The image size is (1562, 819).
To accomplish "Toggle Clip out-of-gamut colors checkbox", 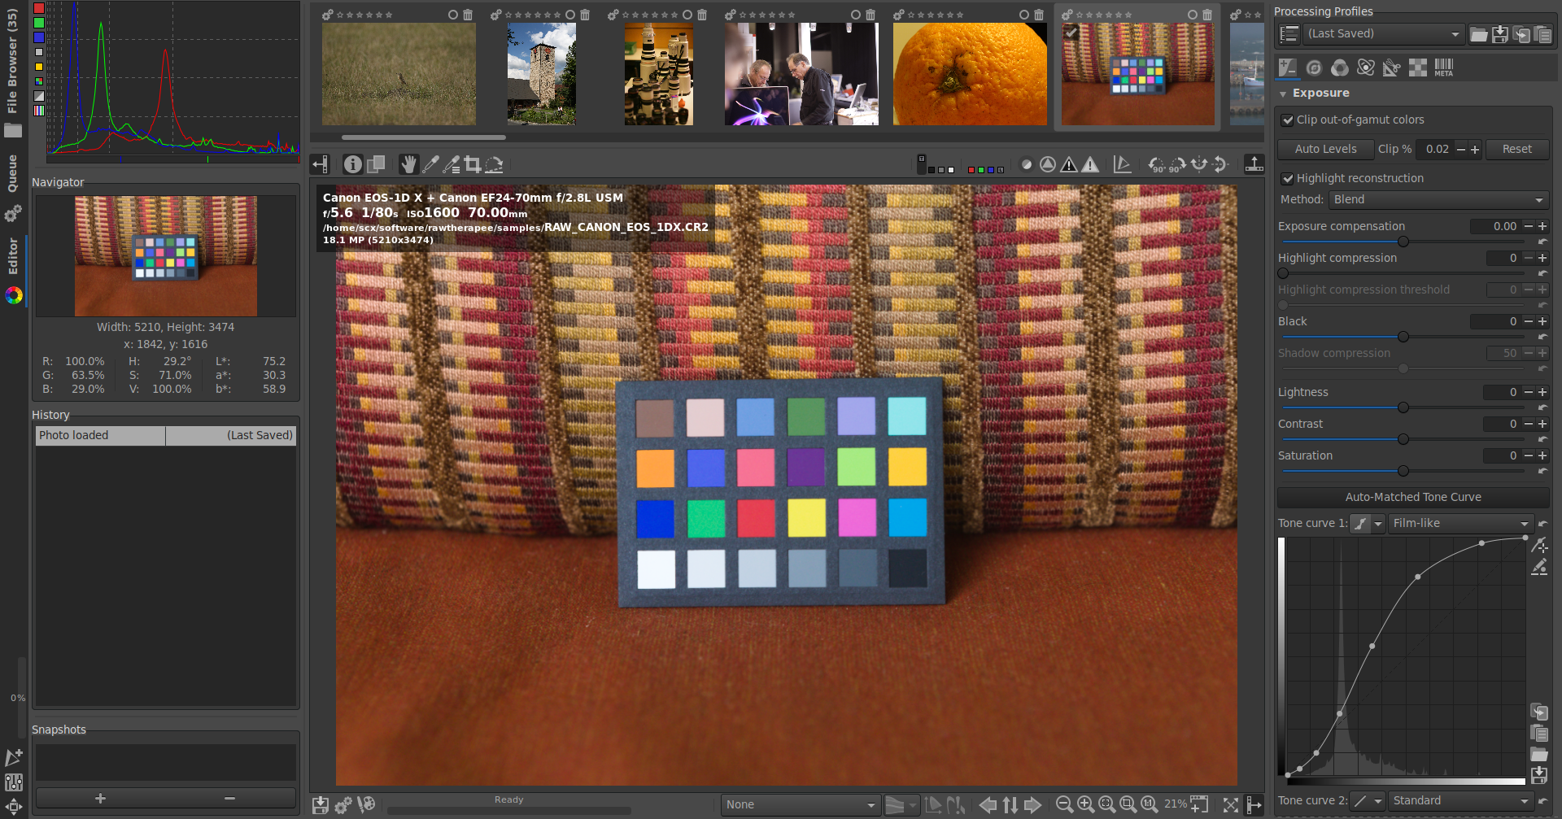I will 1287,120.
